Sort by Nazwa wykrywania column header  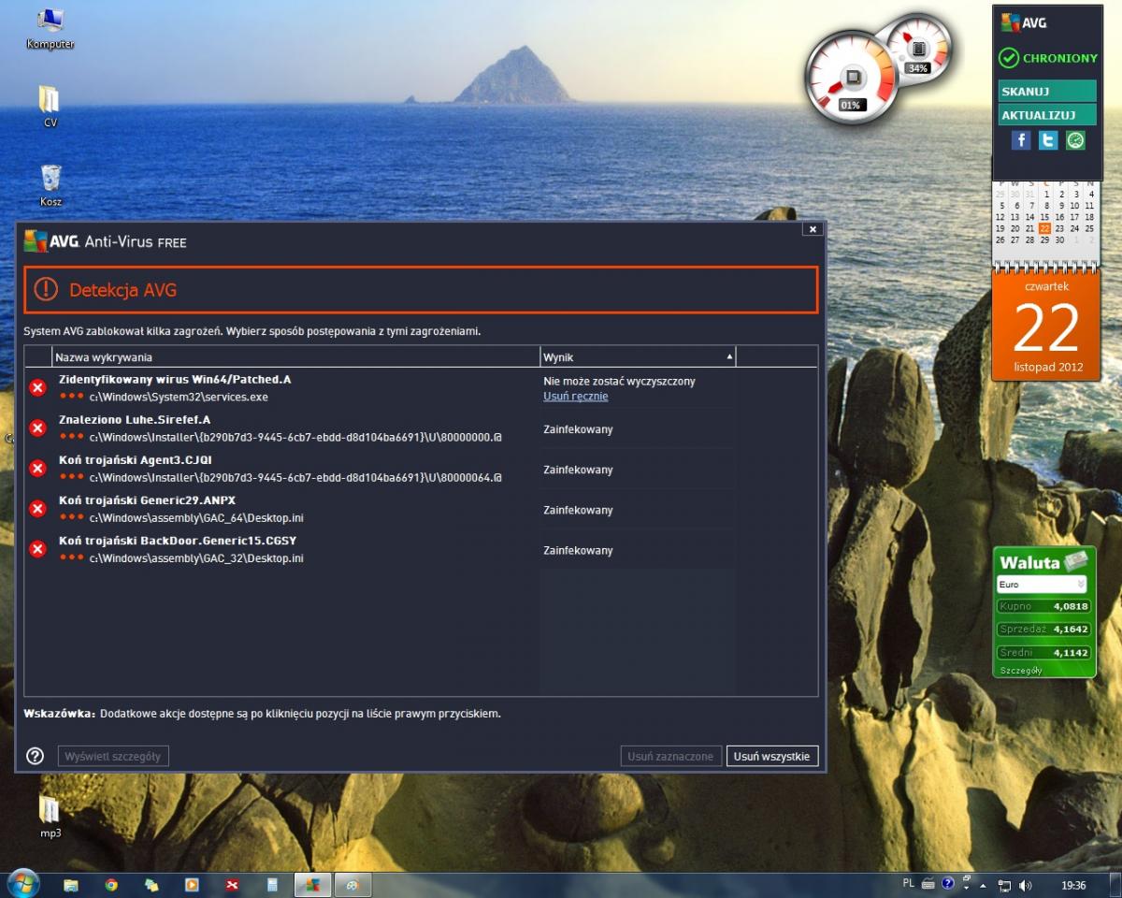(x=296, y=356)
